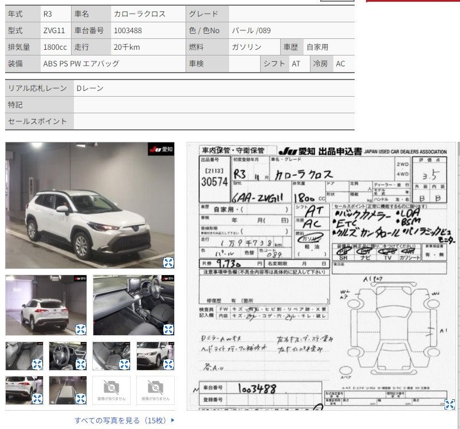This screenshot has width=460, height=429.
Task: Expand the front seats thumbnail via its icon
Action: 124,364
